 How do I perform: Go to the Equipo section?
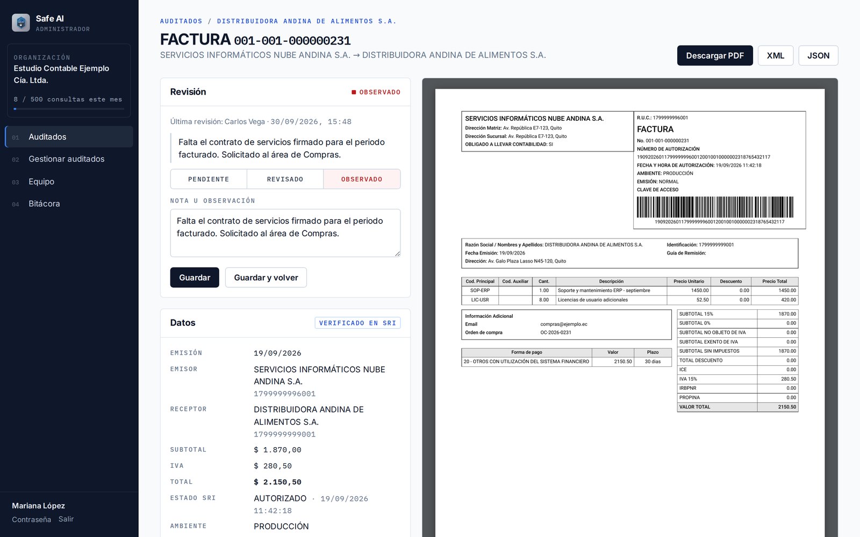(69, 182)
